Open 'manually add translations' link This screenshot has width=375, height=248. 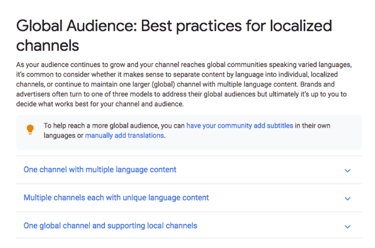click(124, 135)
